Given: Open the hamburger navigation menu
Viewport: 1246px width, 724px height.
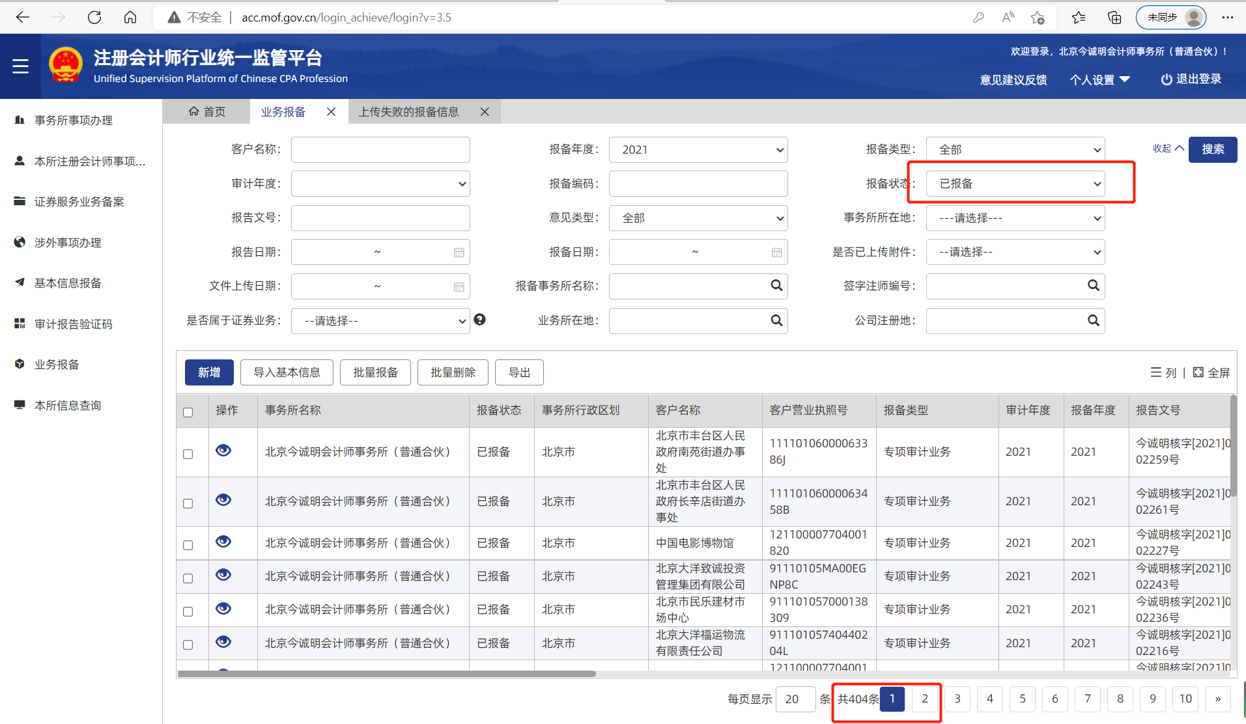Looking at the screenshot, I should [20, 66].
